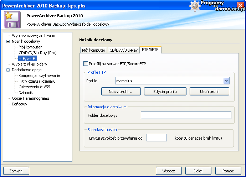Select the FTP/SFTP tab

(x=150, y=50)
